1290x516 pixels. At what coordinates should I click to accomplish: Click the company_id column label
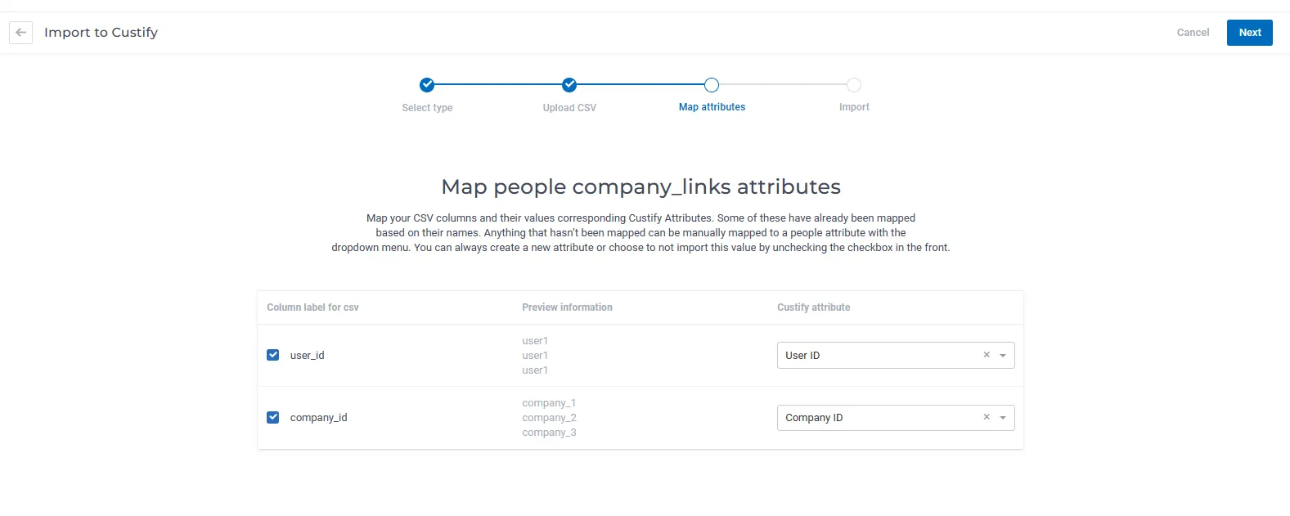[x=318, y=418]
